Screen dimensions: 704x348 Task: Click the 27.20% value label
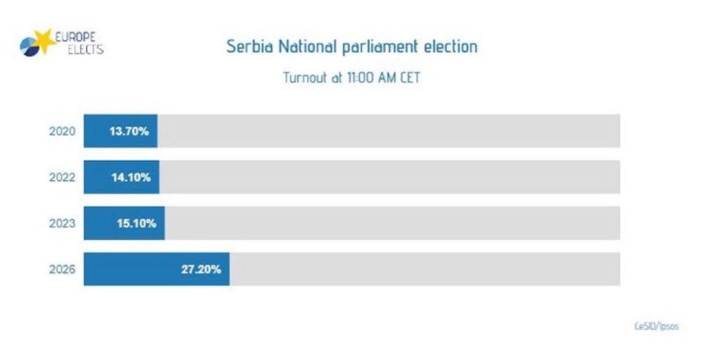tap(202, 270)
